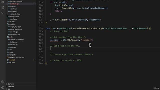Open the Accounts icon in activity bar
Screen dimensions: 160x90
tap(3, 82)
